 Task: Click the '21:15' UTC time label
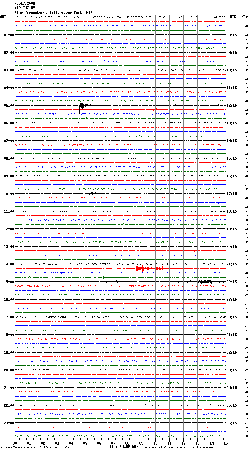pyautogui.click(x=232, y=264)
